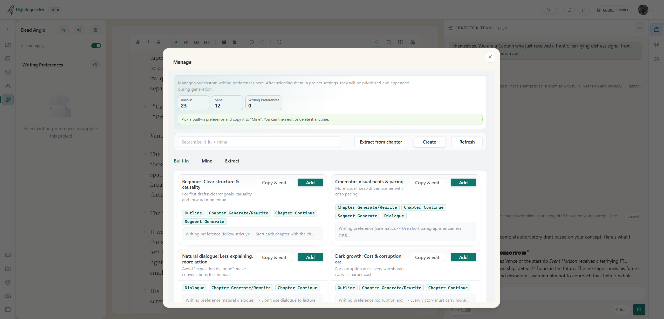Switch to the Mine tab
Viewport: 664px width, 319px height.
[x=207, y=161]
